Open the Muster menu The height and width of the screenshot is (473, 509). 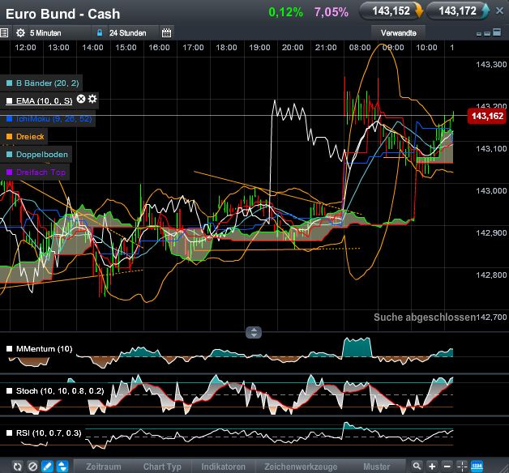pyautogui.click(x=377, y=467)
